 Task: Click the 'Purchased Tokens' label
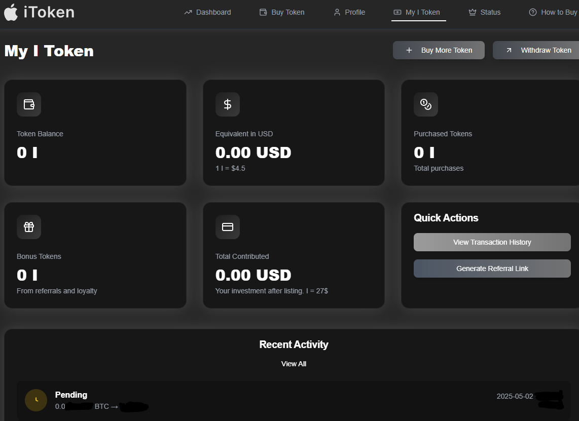[x=443, y=134]
